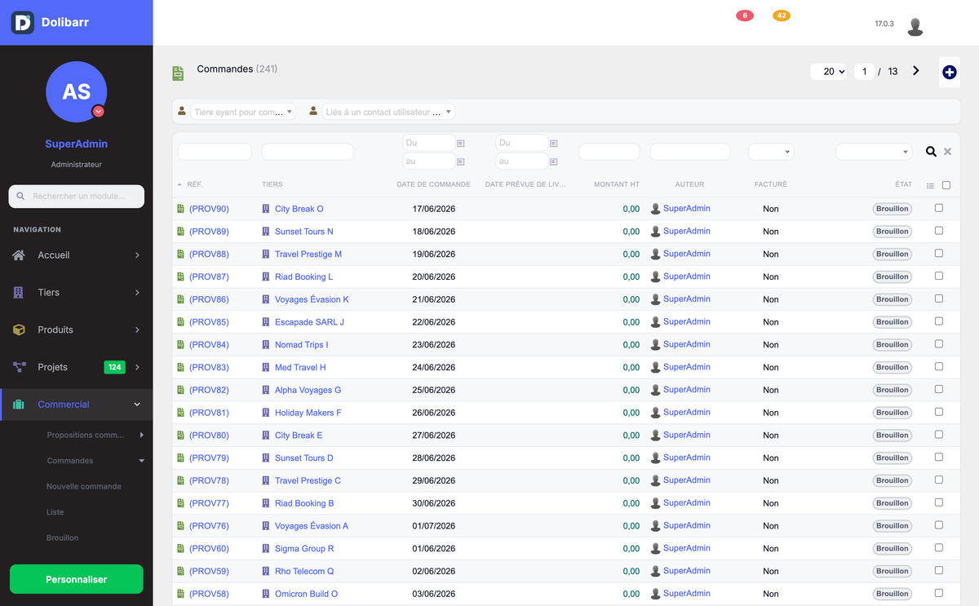Check the box for Sigma Group R row
Viewport: 979px width, 606px height.
coord(939,548)
